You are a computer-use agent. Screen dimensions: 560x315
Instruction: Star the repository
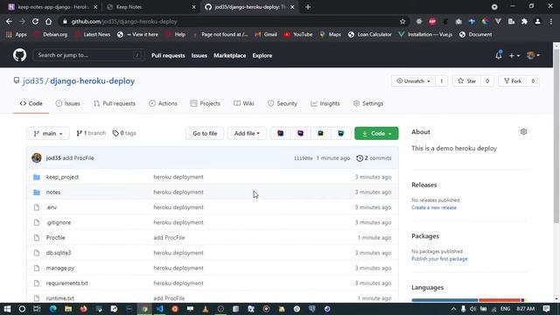pyautogui.click(x=466, y=81)
